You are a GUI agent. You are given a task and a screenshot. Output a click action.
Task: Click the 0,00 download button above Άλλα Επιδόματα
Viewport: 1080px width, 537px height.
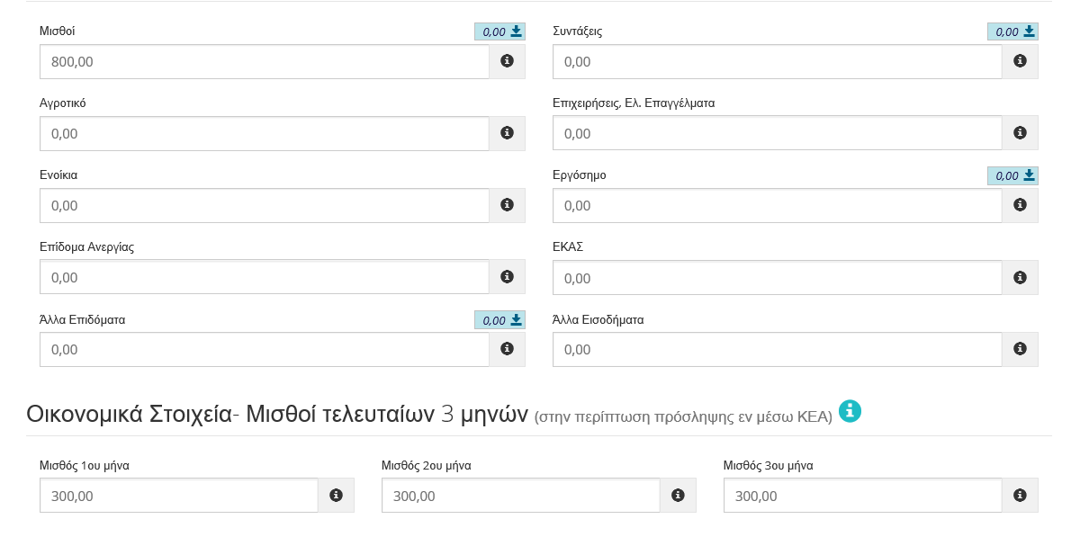point(499,319)
